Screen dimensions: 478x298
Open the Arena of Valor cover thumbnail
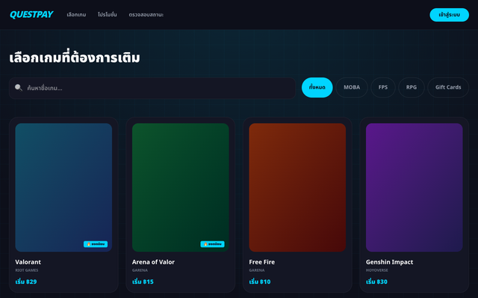coord(181,187)
